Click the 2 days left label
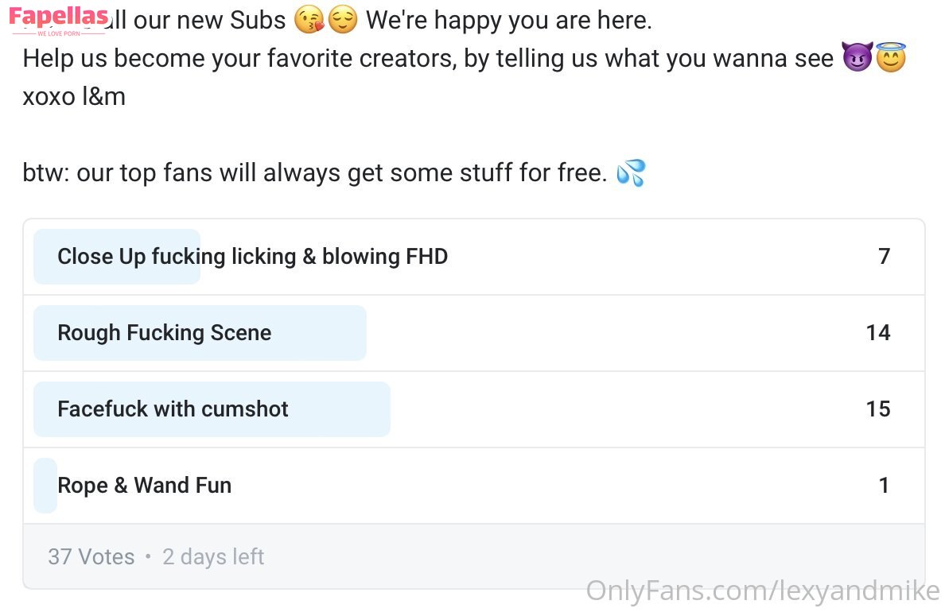This screenshot has width=945, height=612. pyautogui.click(x=213, y=556)
